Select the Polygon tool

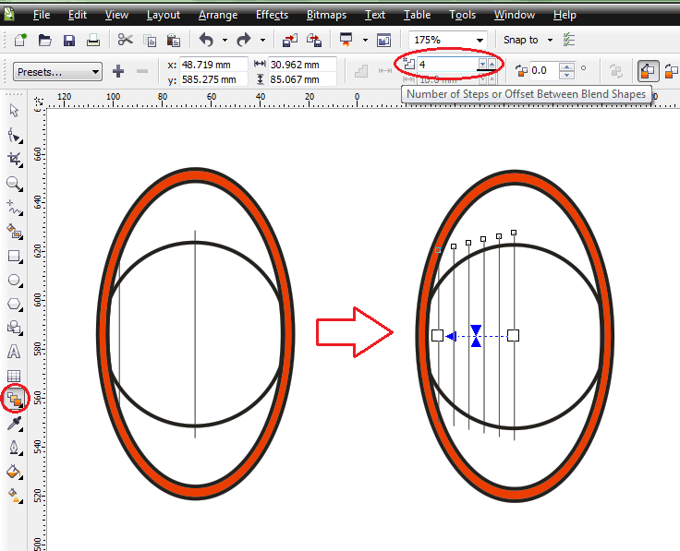pyautogui.click(x=15, y=304)
